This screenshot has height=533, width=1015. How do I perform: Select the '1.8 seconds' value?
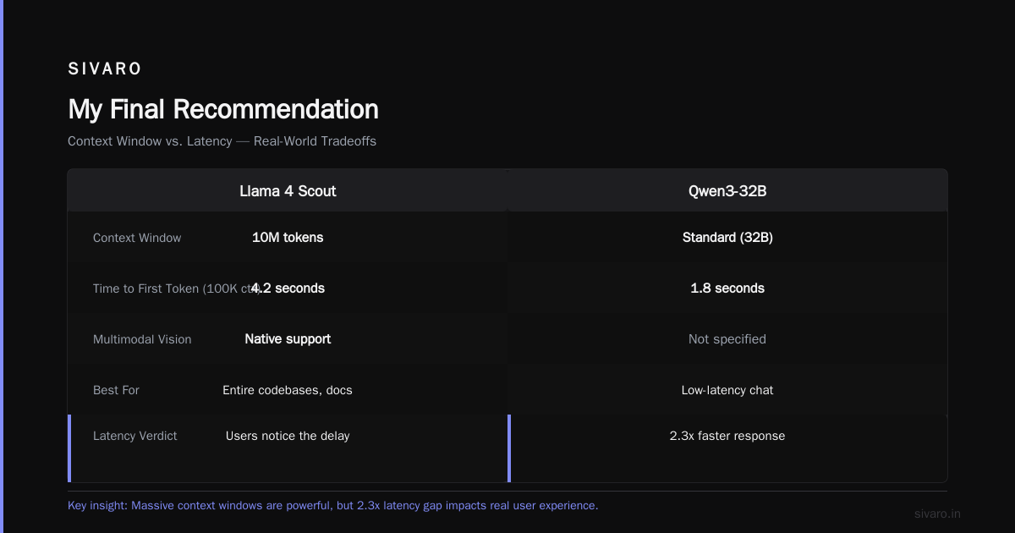click(727, 288)
